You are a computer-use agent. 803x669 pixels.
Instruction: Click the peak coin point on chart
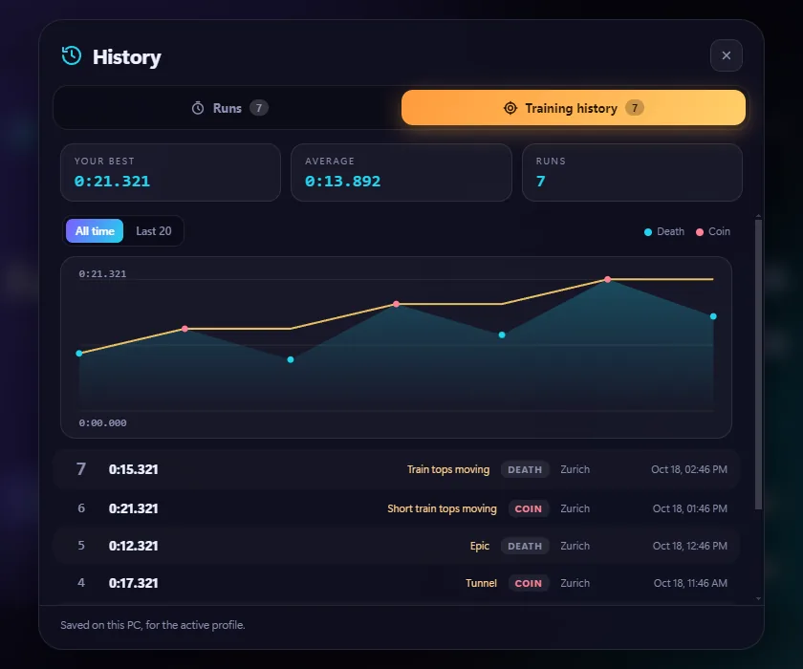pos(607,279)
